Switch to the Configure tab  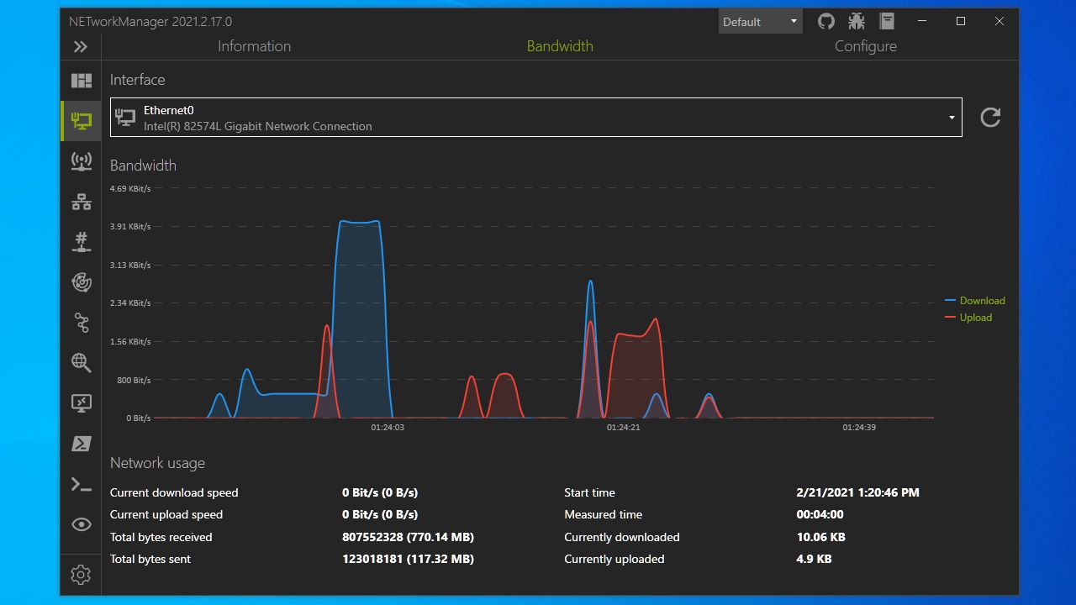(866, 46)
